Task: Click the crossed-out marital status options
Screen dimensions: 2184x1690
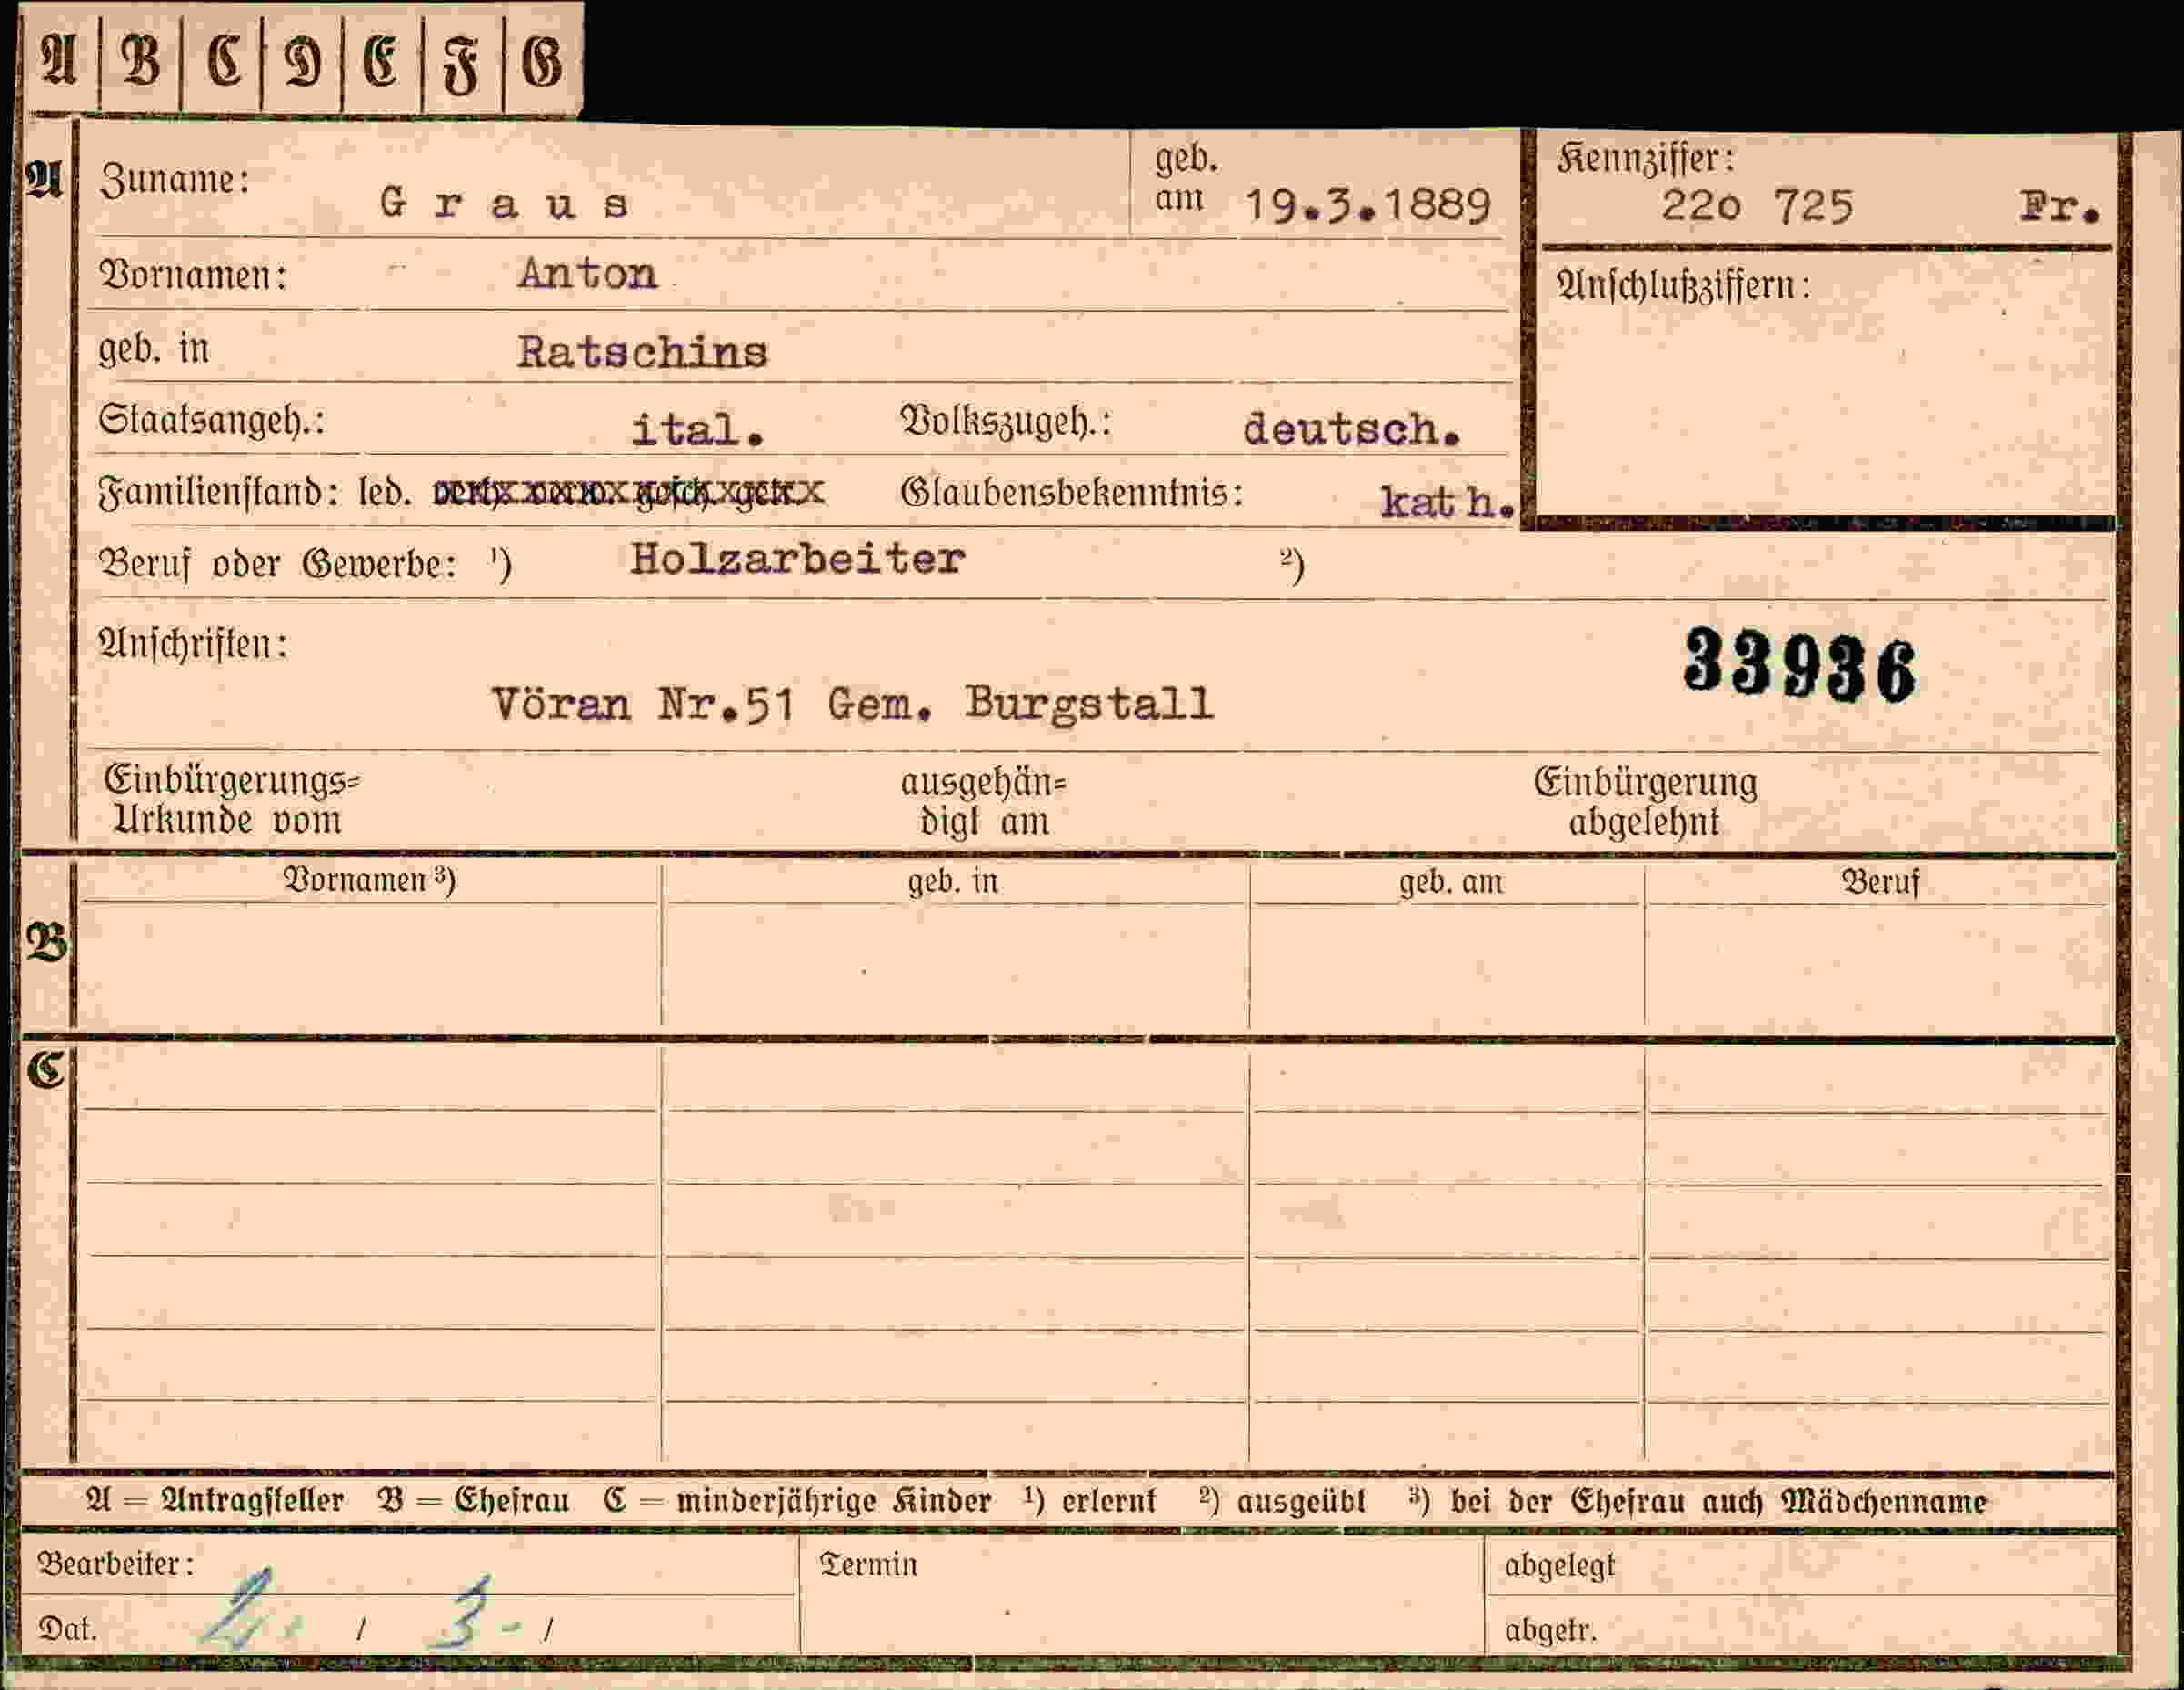Action: click(x=628, y=492)
